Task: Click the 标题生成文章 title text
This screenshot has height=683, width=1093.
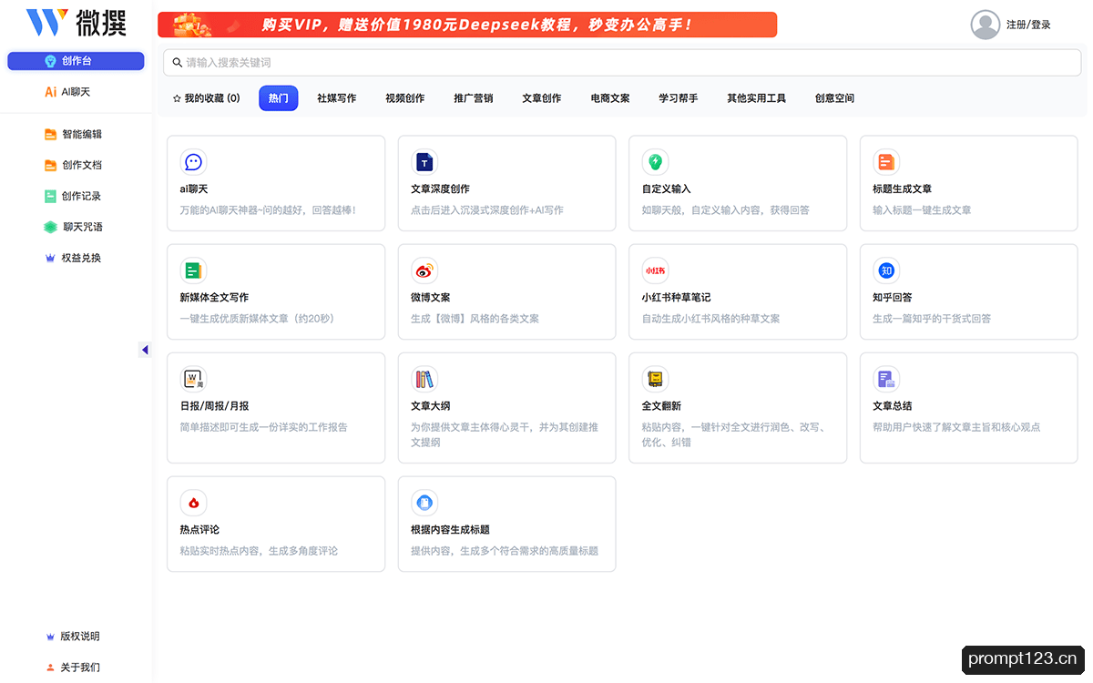Action: [x=902, y=189]
